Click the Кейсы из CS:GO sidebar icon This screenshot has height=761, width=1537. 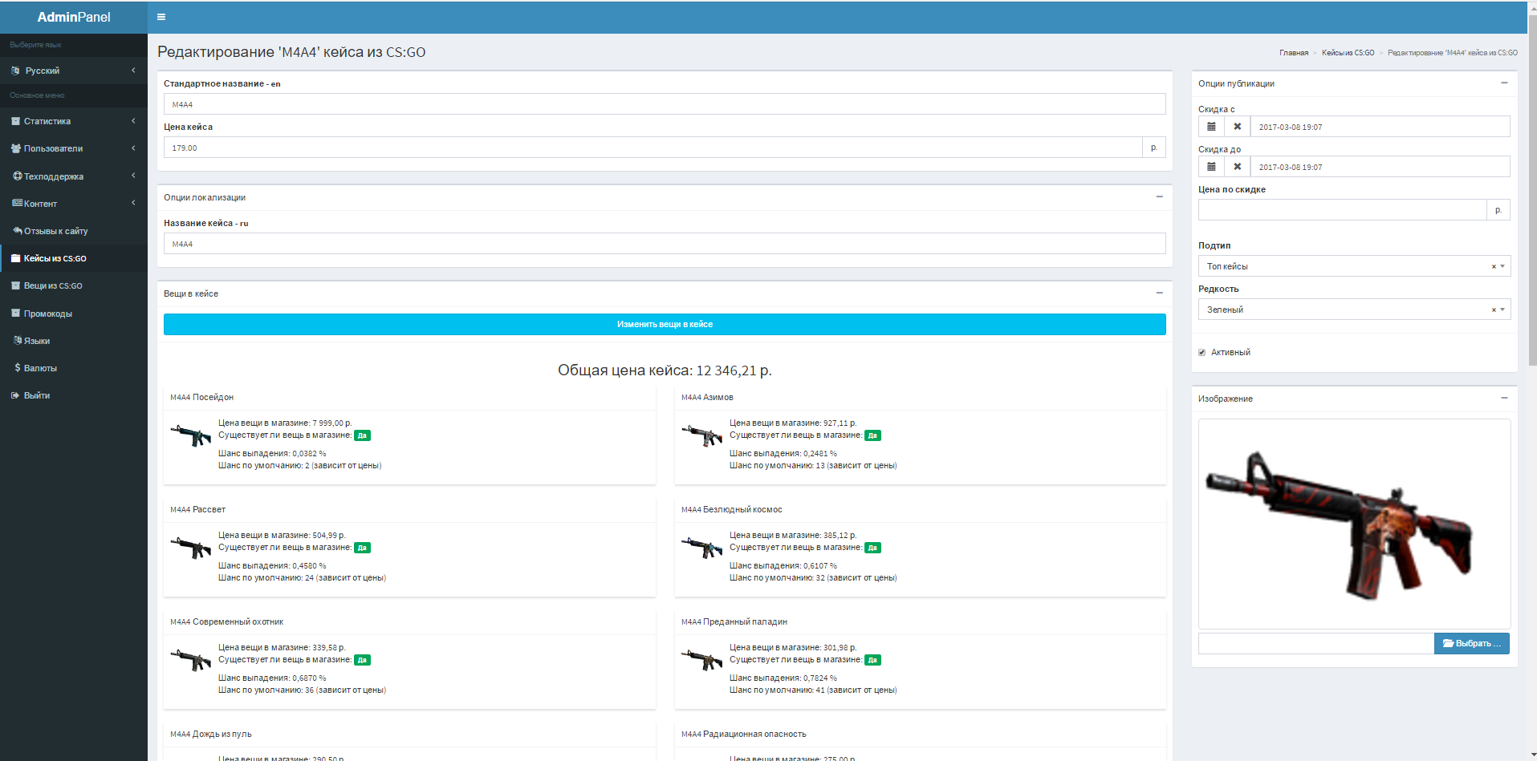(16, 258)
